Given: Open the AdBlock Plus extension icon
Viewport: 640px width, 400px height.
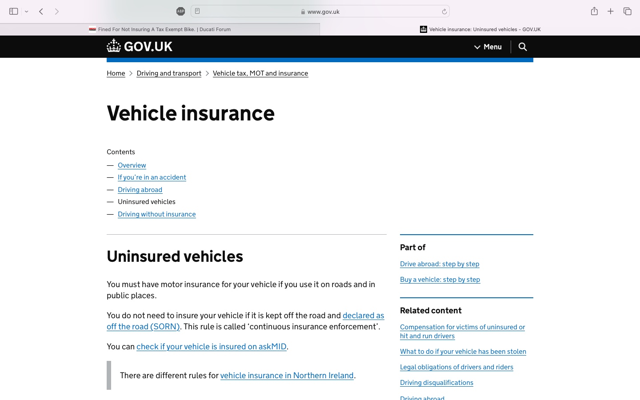Looking at the screenshot, I should tap(180, 12).
